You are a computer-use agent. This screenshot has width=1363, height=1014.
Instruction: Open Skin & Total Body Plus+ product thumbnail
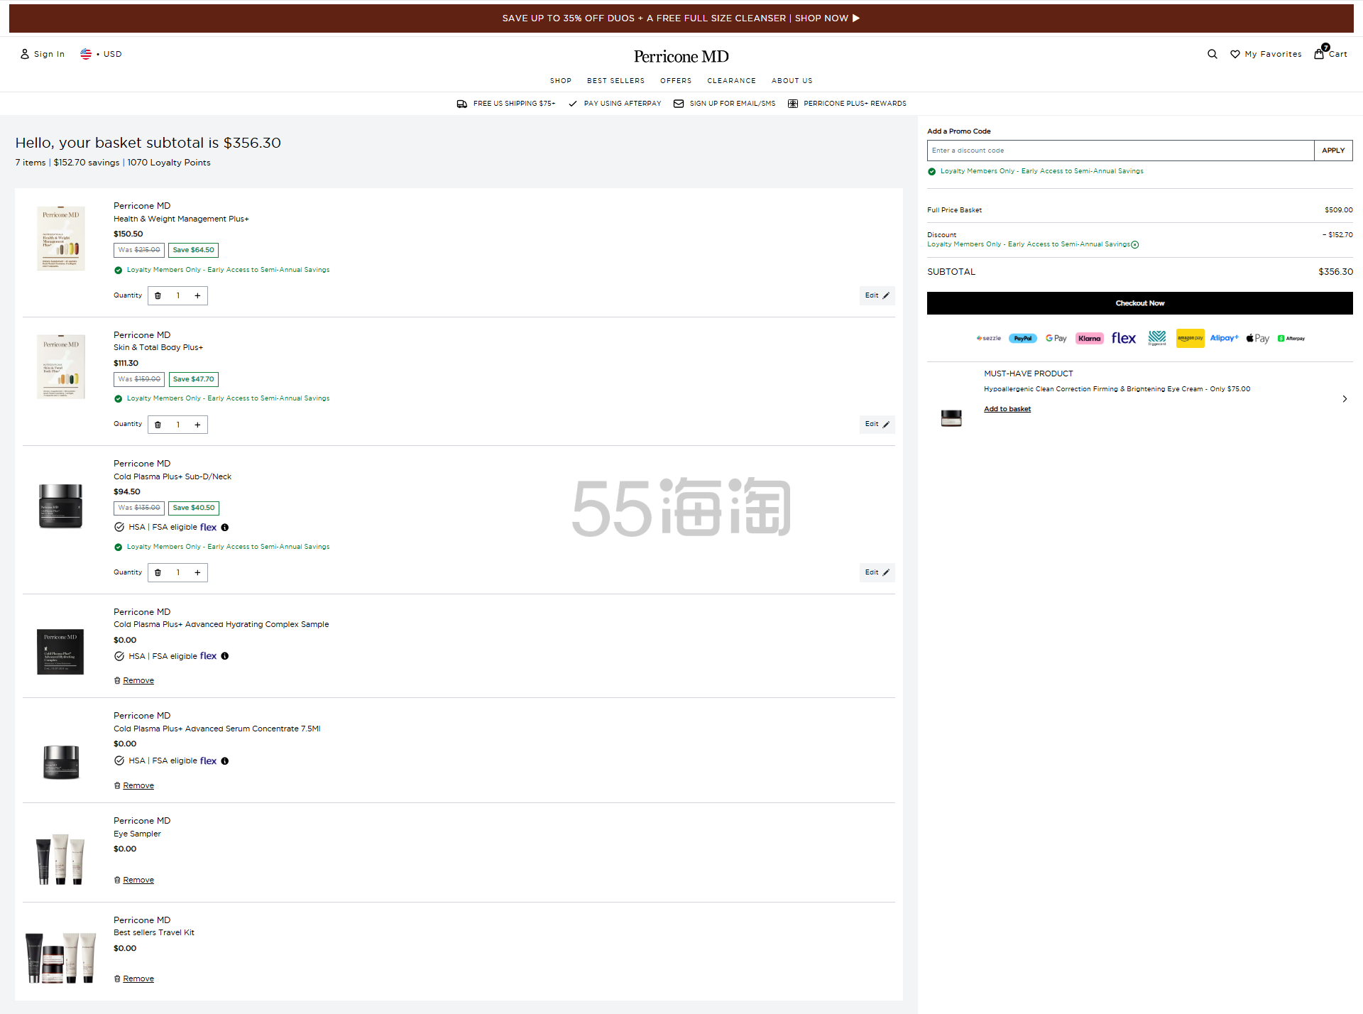coord(61,366)
